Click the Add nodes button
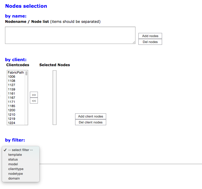Screen dimensions: 202x189 point(150,36)
